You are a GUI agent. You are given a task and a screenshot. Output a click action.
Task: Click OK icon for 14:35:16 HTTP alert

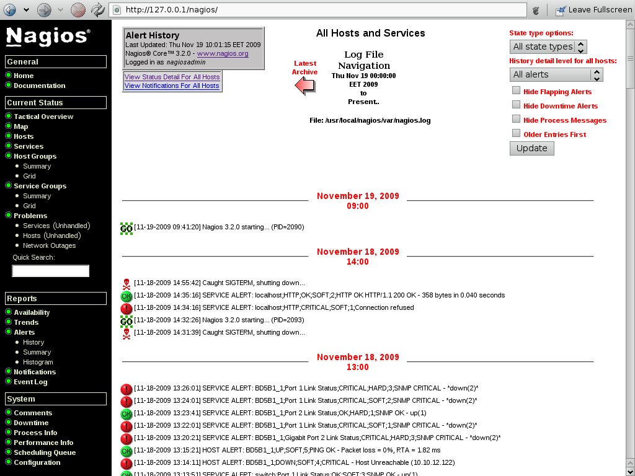(127, 296)
